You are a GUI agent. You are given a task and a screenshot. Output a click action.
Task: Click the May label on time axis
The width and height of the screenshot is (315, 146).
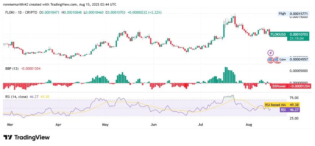105,125
